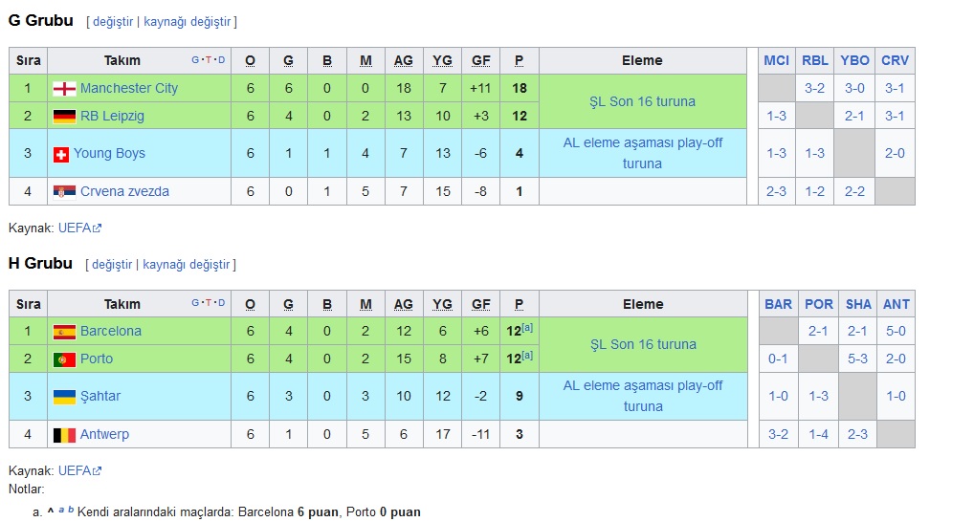Open the Manchester City team link
The height and width of the screenshot is (522, 974).
click(x=128, y=88)
